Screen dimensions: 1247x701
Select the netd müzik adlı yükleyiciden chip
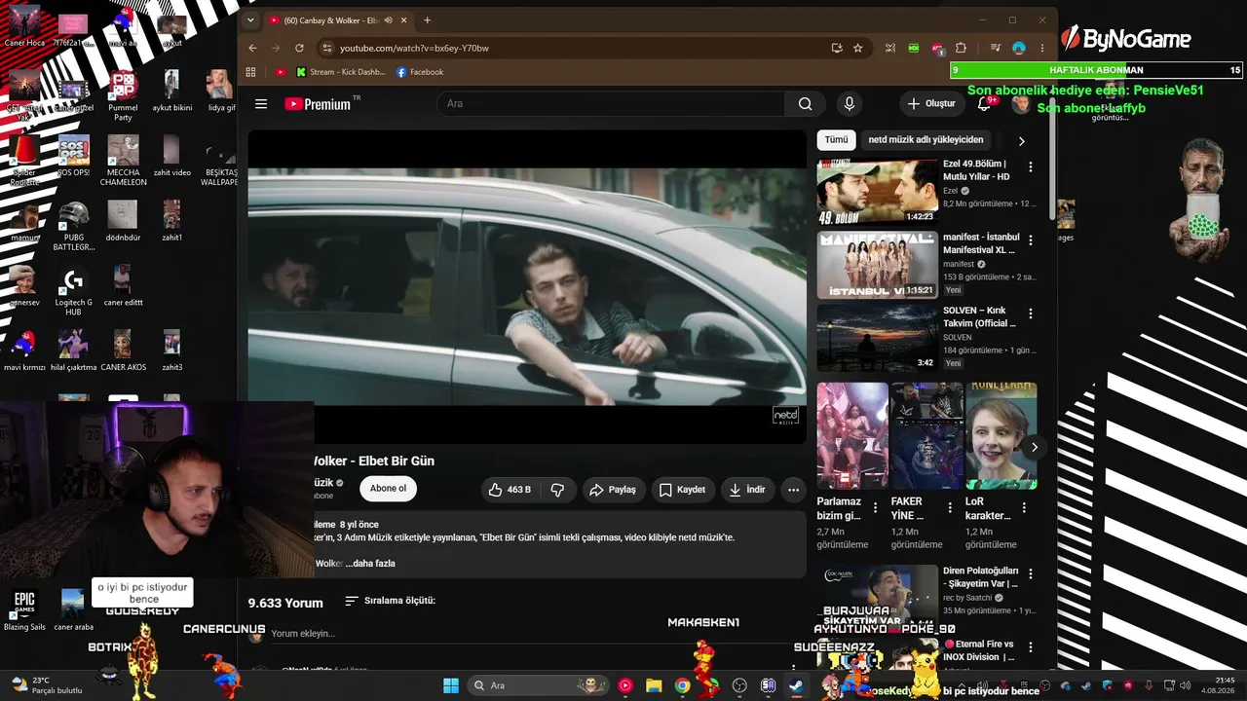(x=926, y=140)
